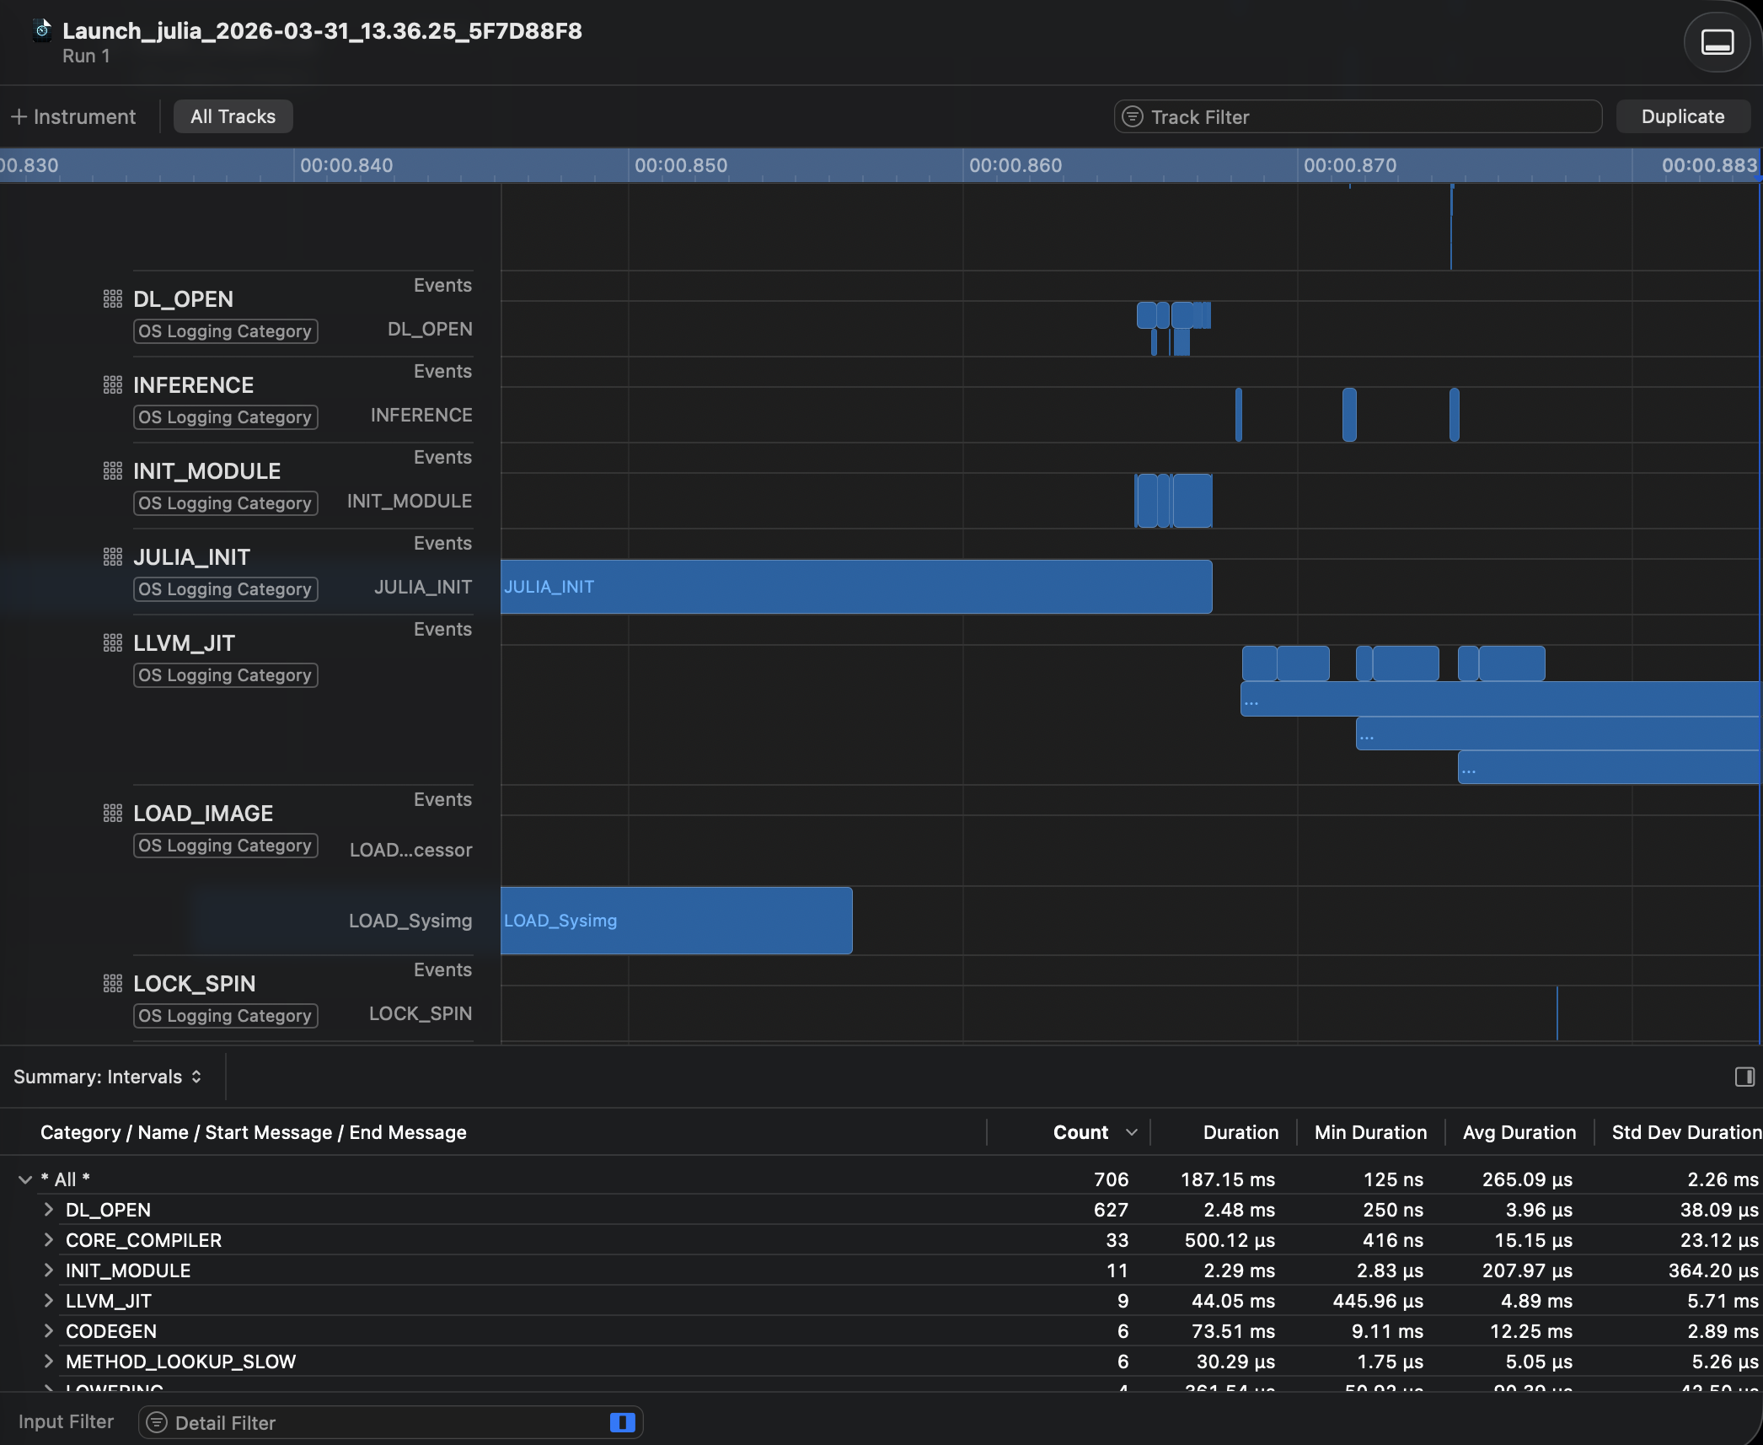The height and width of the screenshot is (1445, 1763).
Task: Sort by the Count column header
Action: click(x=1080, y=1132)
